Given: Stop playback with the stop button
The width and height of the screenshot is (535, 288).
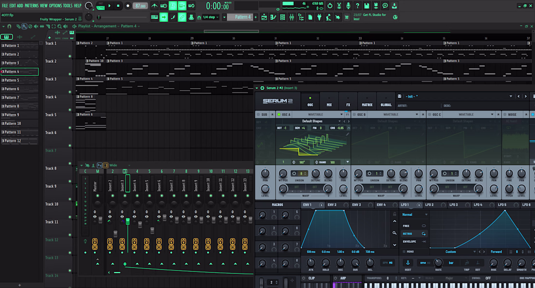Looking at the screenshot, I should point(118,6).
